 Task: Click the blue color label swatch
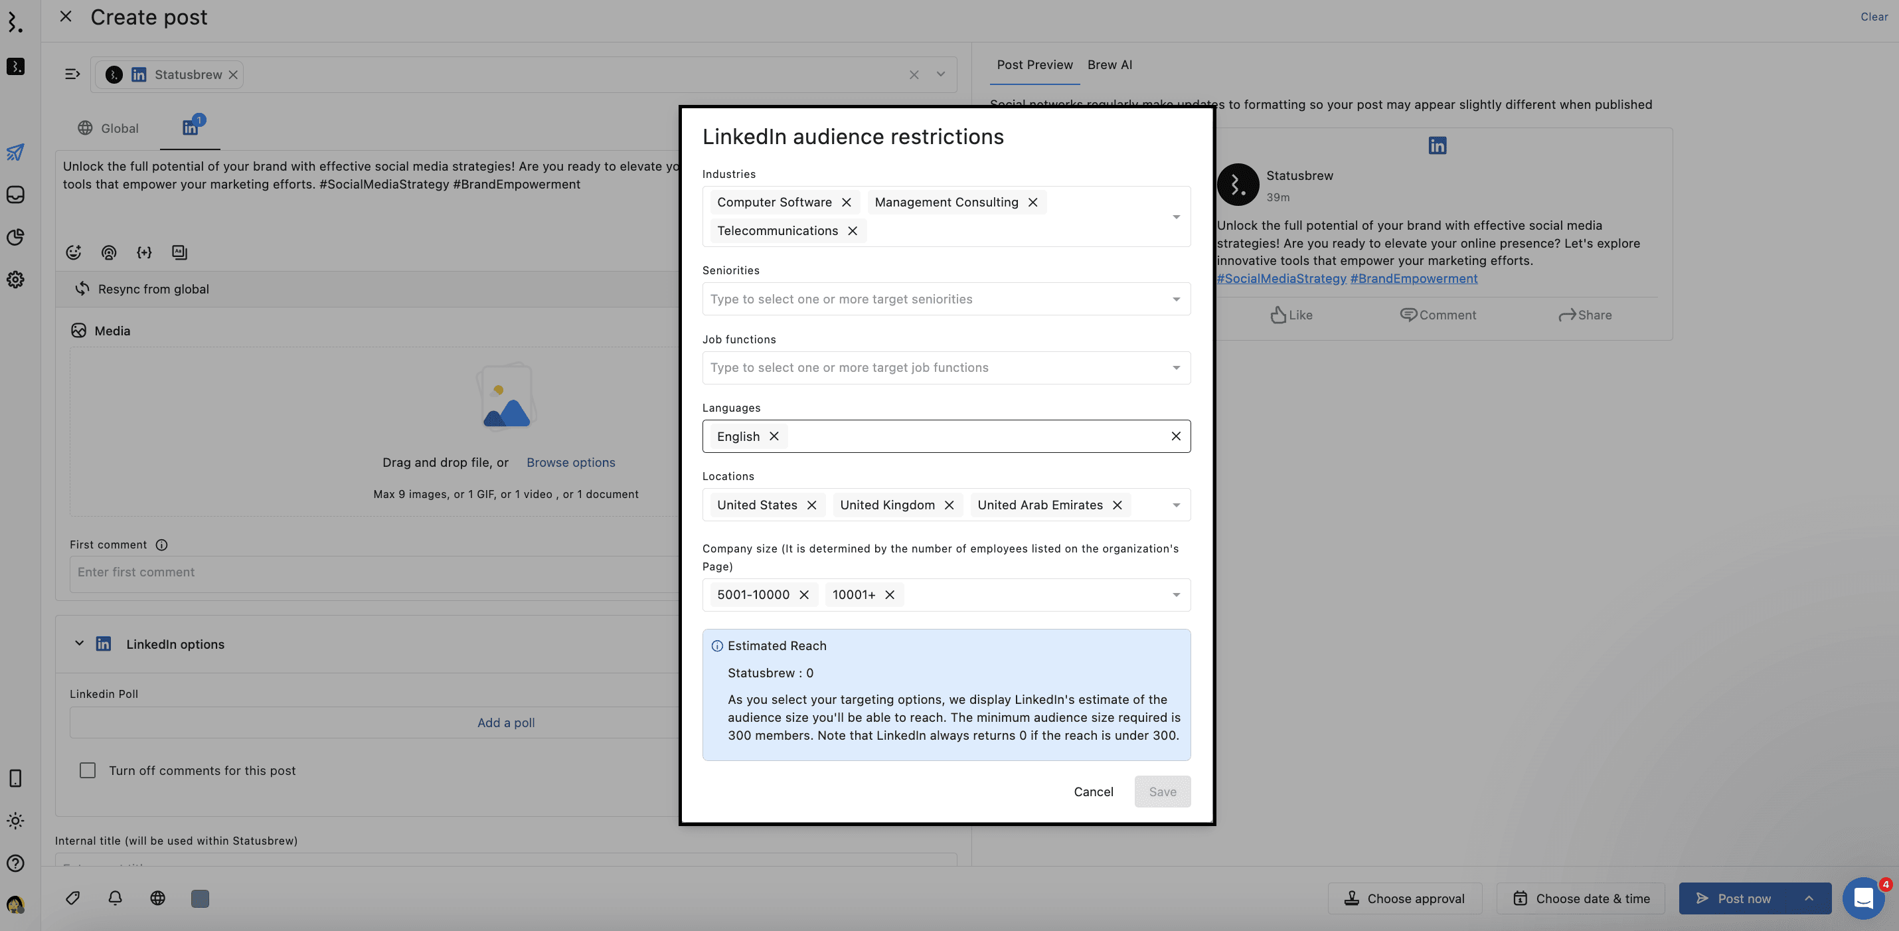(x=200, y=898)
